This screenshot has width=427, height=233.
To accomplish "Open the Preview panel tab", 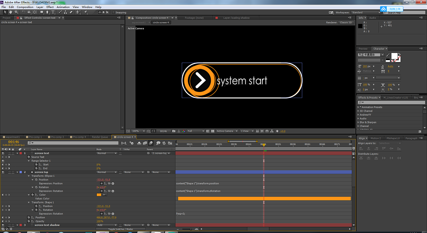I will coord(363,49).
